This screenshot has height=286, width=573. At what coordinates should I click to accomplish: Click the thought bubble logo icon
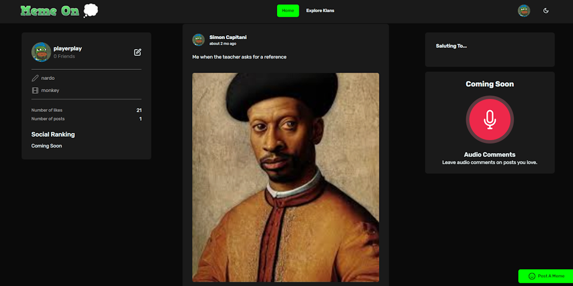(x=91, y=10)
